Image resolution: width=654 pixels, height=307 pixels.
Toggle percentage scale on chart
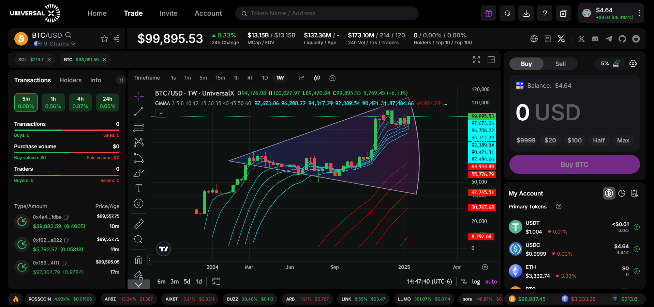click(x=464, y=282)
